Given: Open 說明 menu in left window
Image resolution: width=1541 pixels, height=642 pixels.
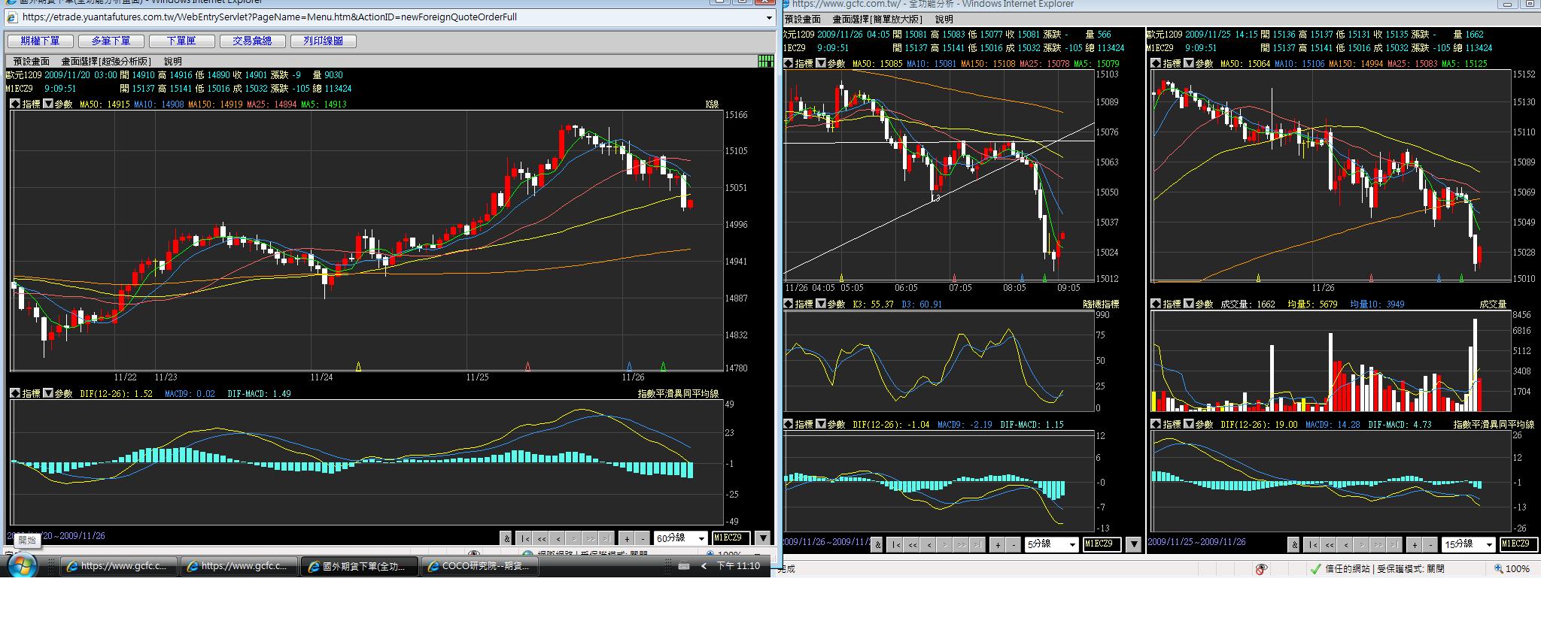Looking at the screenshot, I should pos(172,61).
